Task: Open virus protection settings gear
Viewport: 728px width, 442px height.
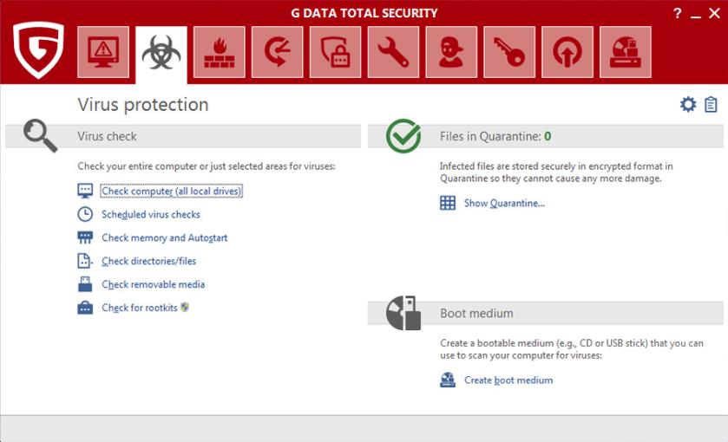Action: tap(687, 104)
